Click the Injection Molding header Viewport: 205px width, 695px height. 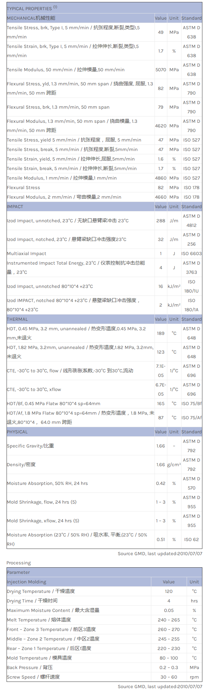tap(27, 582)
